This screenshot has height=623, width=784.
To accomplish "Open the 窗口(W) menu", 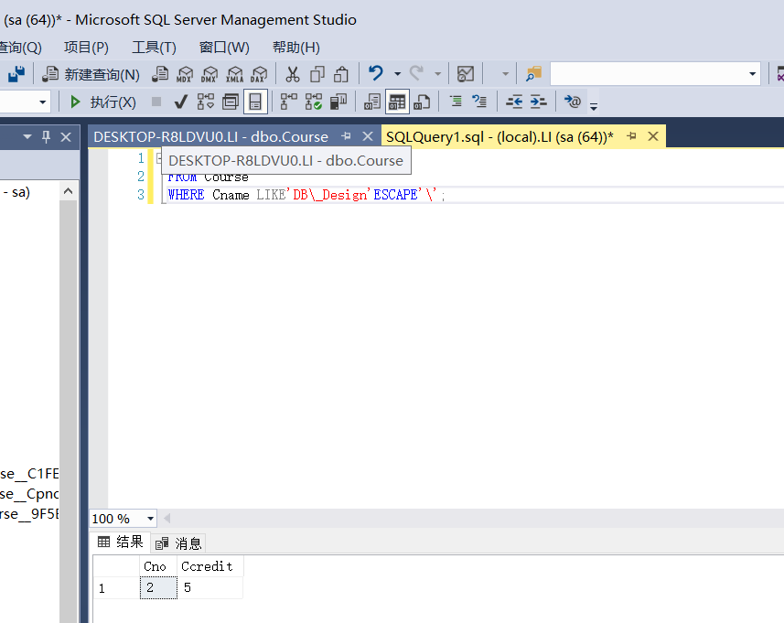I will coord(224,48).
